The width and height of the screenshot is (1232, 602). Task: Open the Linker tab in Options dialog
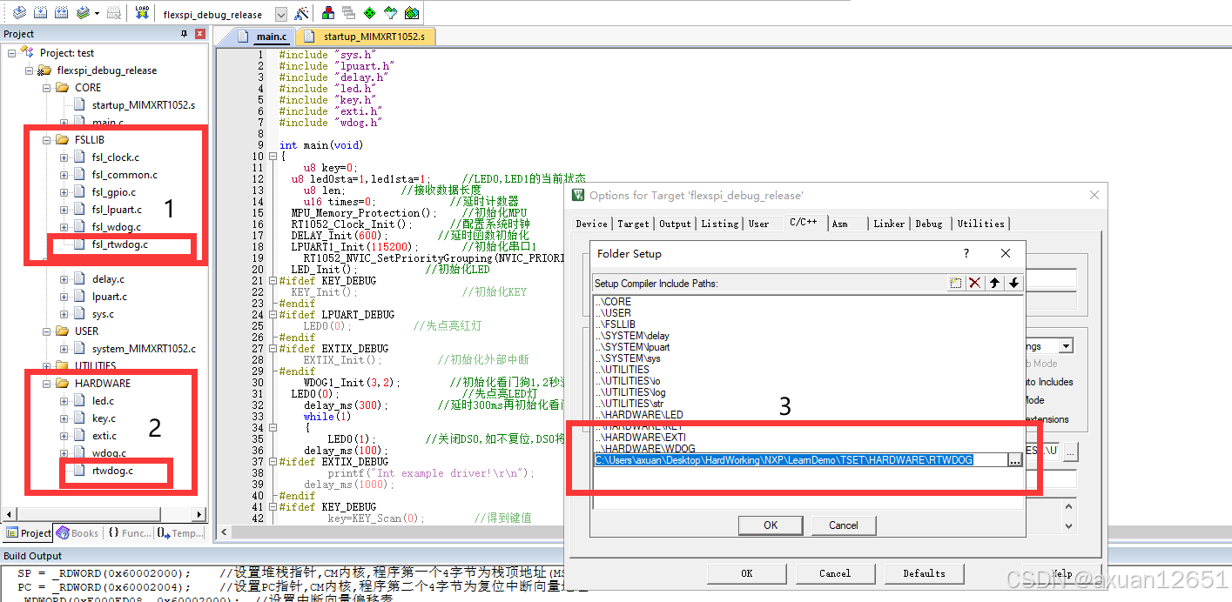coord(889,224)
